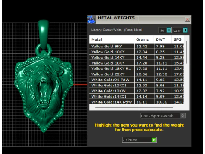Click the 14.11 grams value
205x154 pixels.
tap(142, 80)
